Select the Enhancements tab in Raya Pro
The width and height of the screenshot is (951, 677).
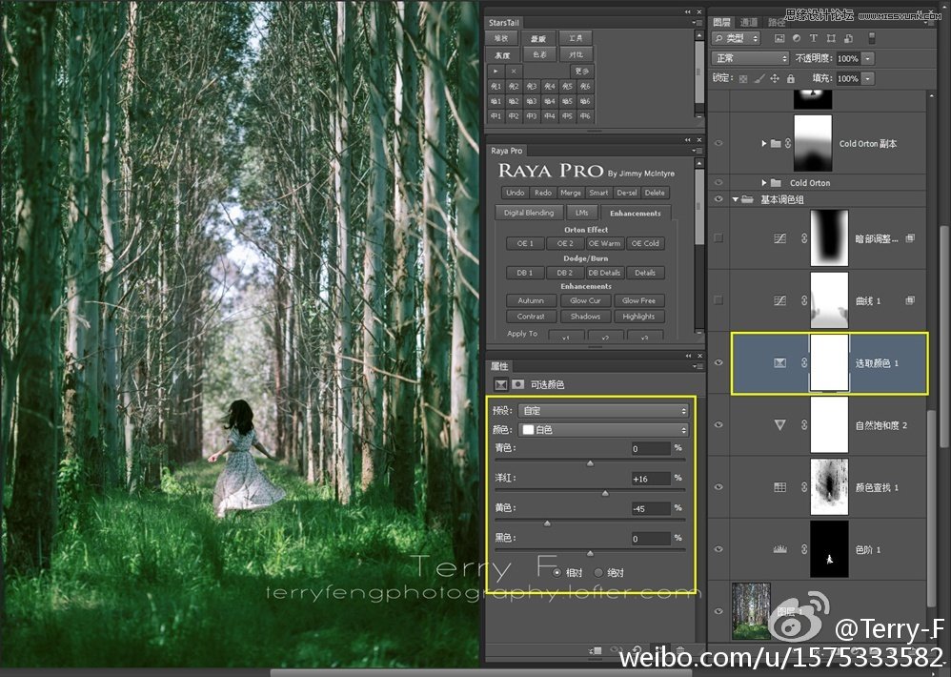pos(635,213)
